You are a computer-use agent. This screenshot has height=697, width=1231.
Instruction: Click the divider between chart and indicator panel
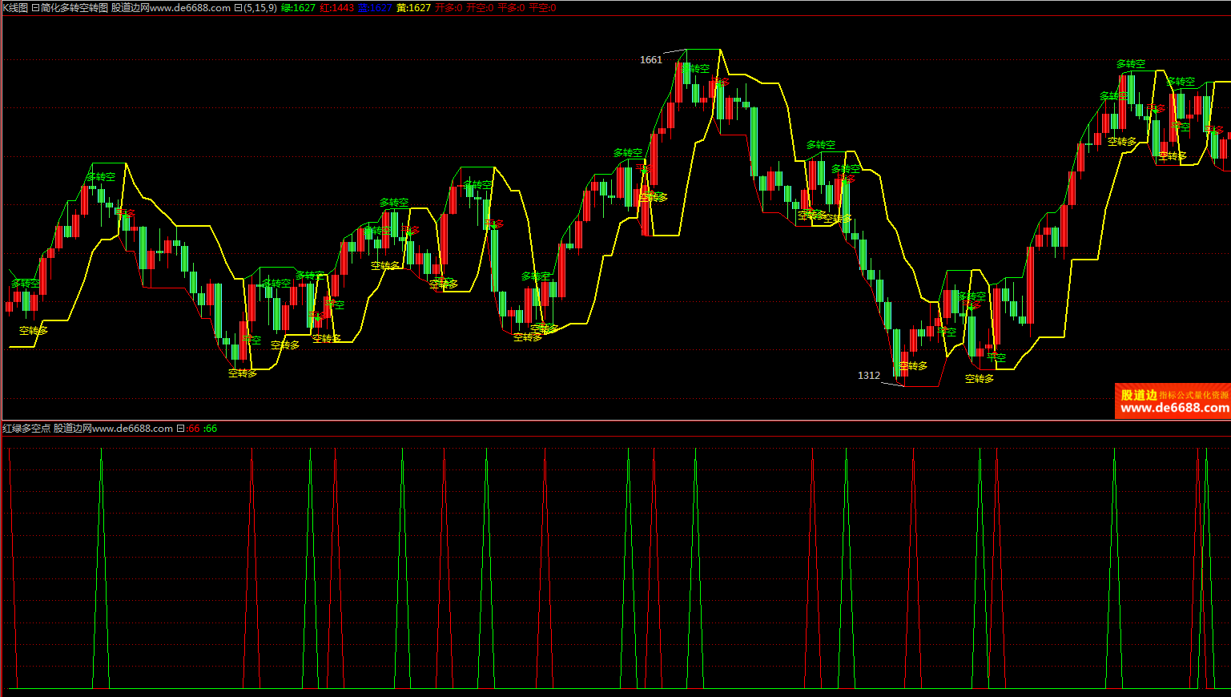(x=615, y=421)
